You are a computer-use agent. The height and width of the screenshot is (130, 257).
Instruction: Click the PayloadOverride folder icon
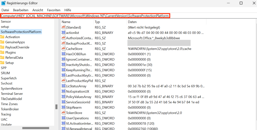click(x=3, y=47)
